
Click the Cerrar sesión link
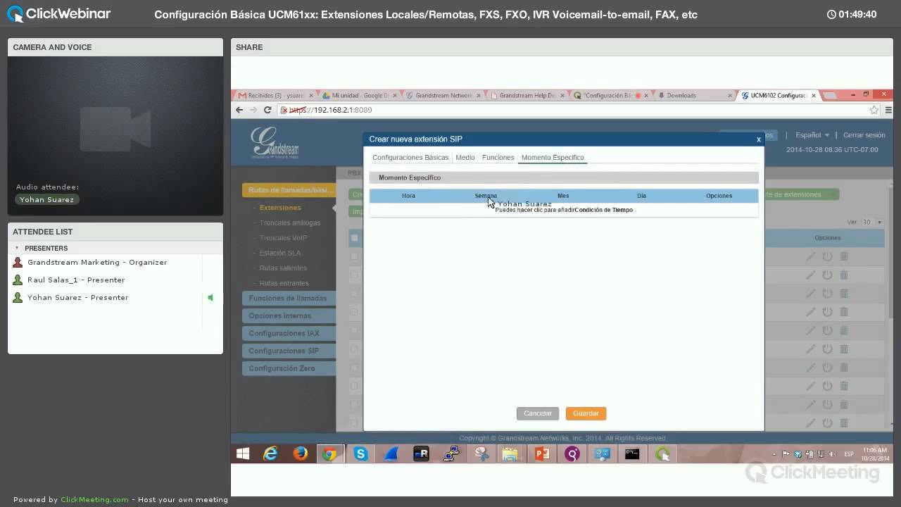pyautogui.click(x=864, y=135)
